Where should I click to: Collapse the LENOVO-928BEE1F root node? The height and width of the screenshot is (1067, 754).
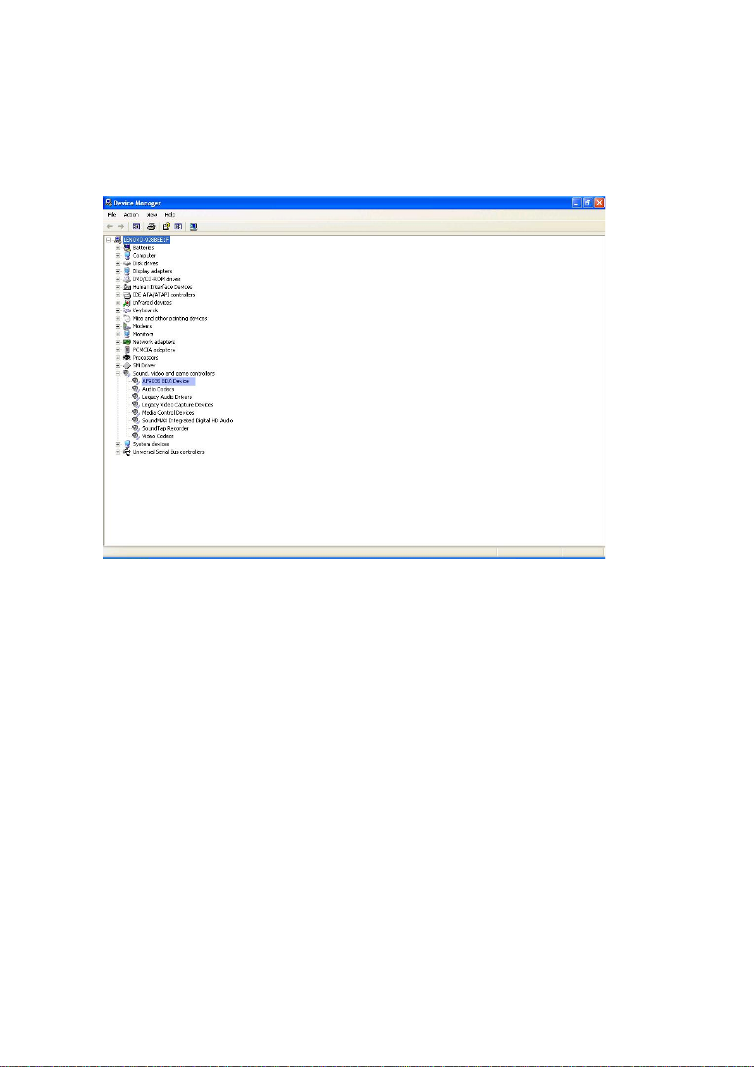pyautogui.click(x=109, y=240)
